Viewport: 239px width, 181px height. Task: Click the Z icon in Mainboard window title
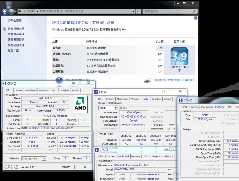point(97,150)
